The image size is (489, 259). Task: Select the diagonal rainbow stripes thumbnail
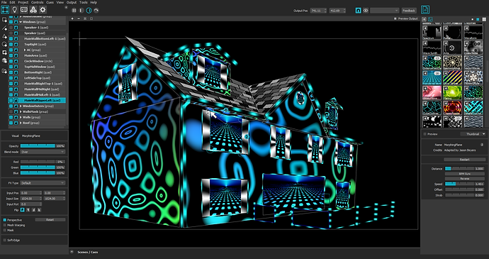pyautogui.click(x=453, y=77)
